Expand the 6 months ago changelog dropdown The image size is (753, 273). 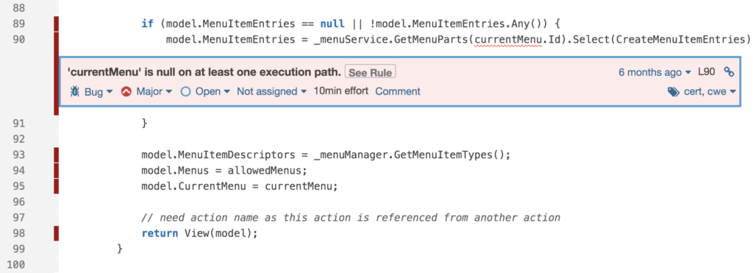654,72
